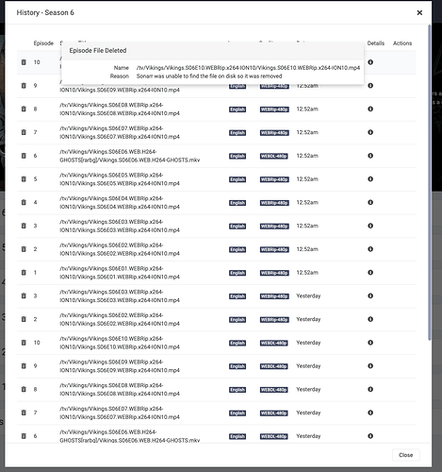Open details info icon for episode 3 from Yesterday

click(x=370, y=295)
